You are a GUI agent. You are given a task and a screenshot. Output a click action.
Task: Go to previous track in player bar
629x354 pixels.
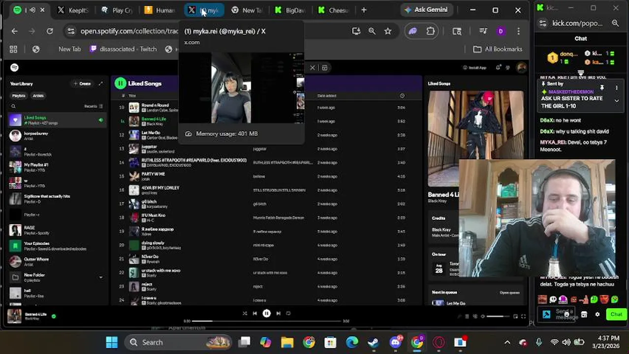click(255, 313)
